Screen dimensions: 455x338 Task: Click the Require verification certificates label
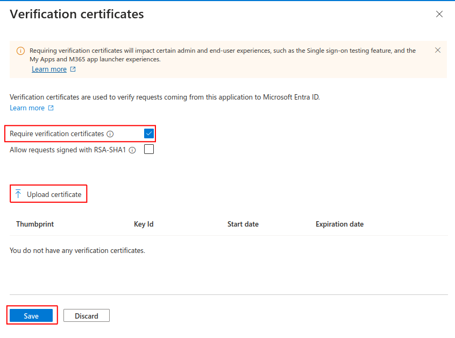(x=56, y=134)
